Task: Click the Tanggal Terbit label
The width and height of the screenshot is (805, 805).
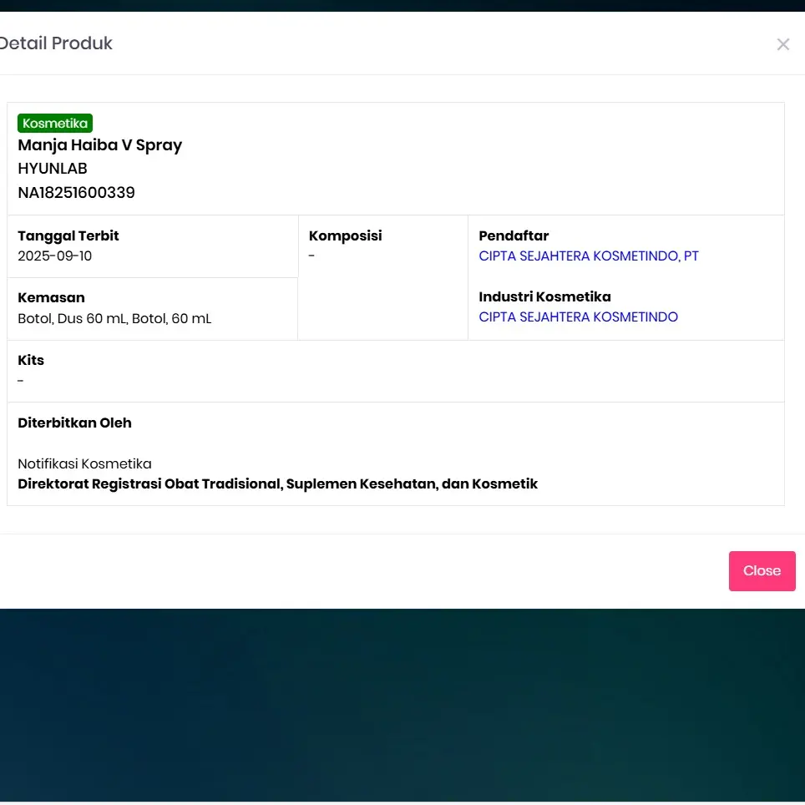Action: [68, 236]
